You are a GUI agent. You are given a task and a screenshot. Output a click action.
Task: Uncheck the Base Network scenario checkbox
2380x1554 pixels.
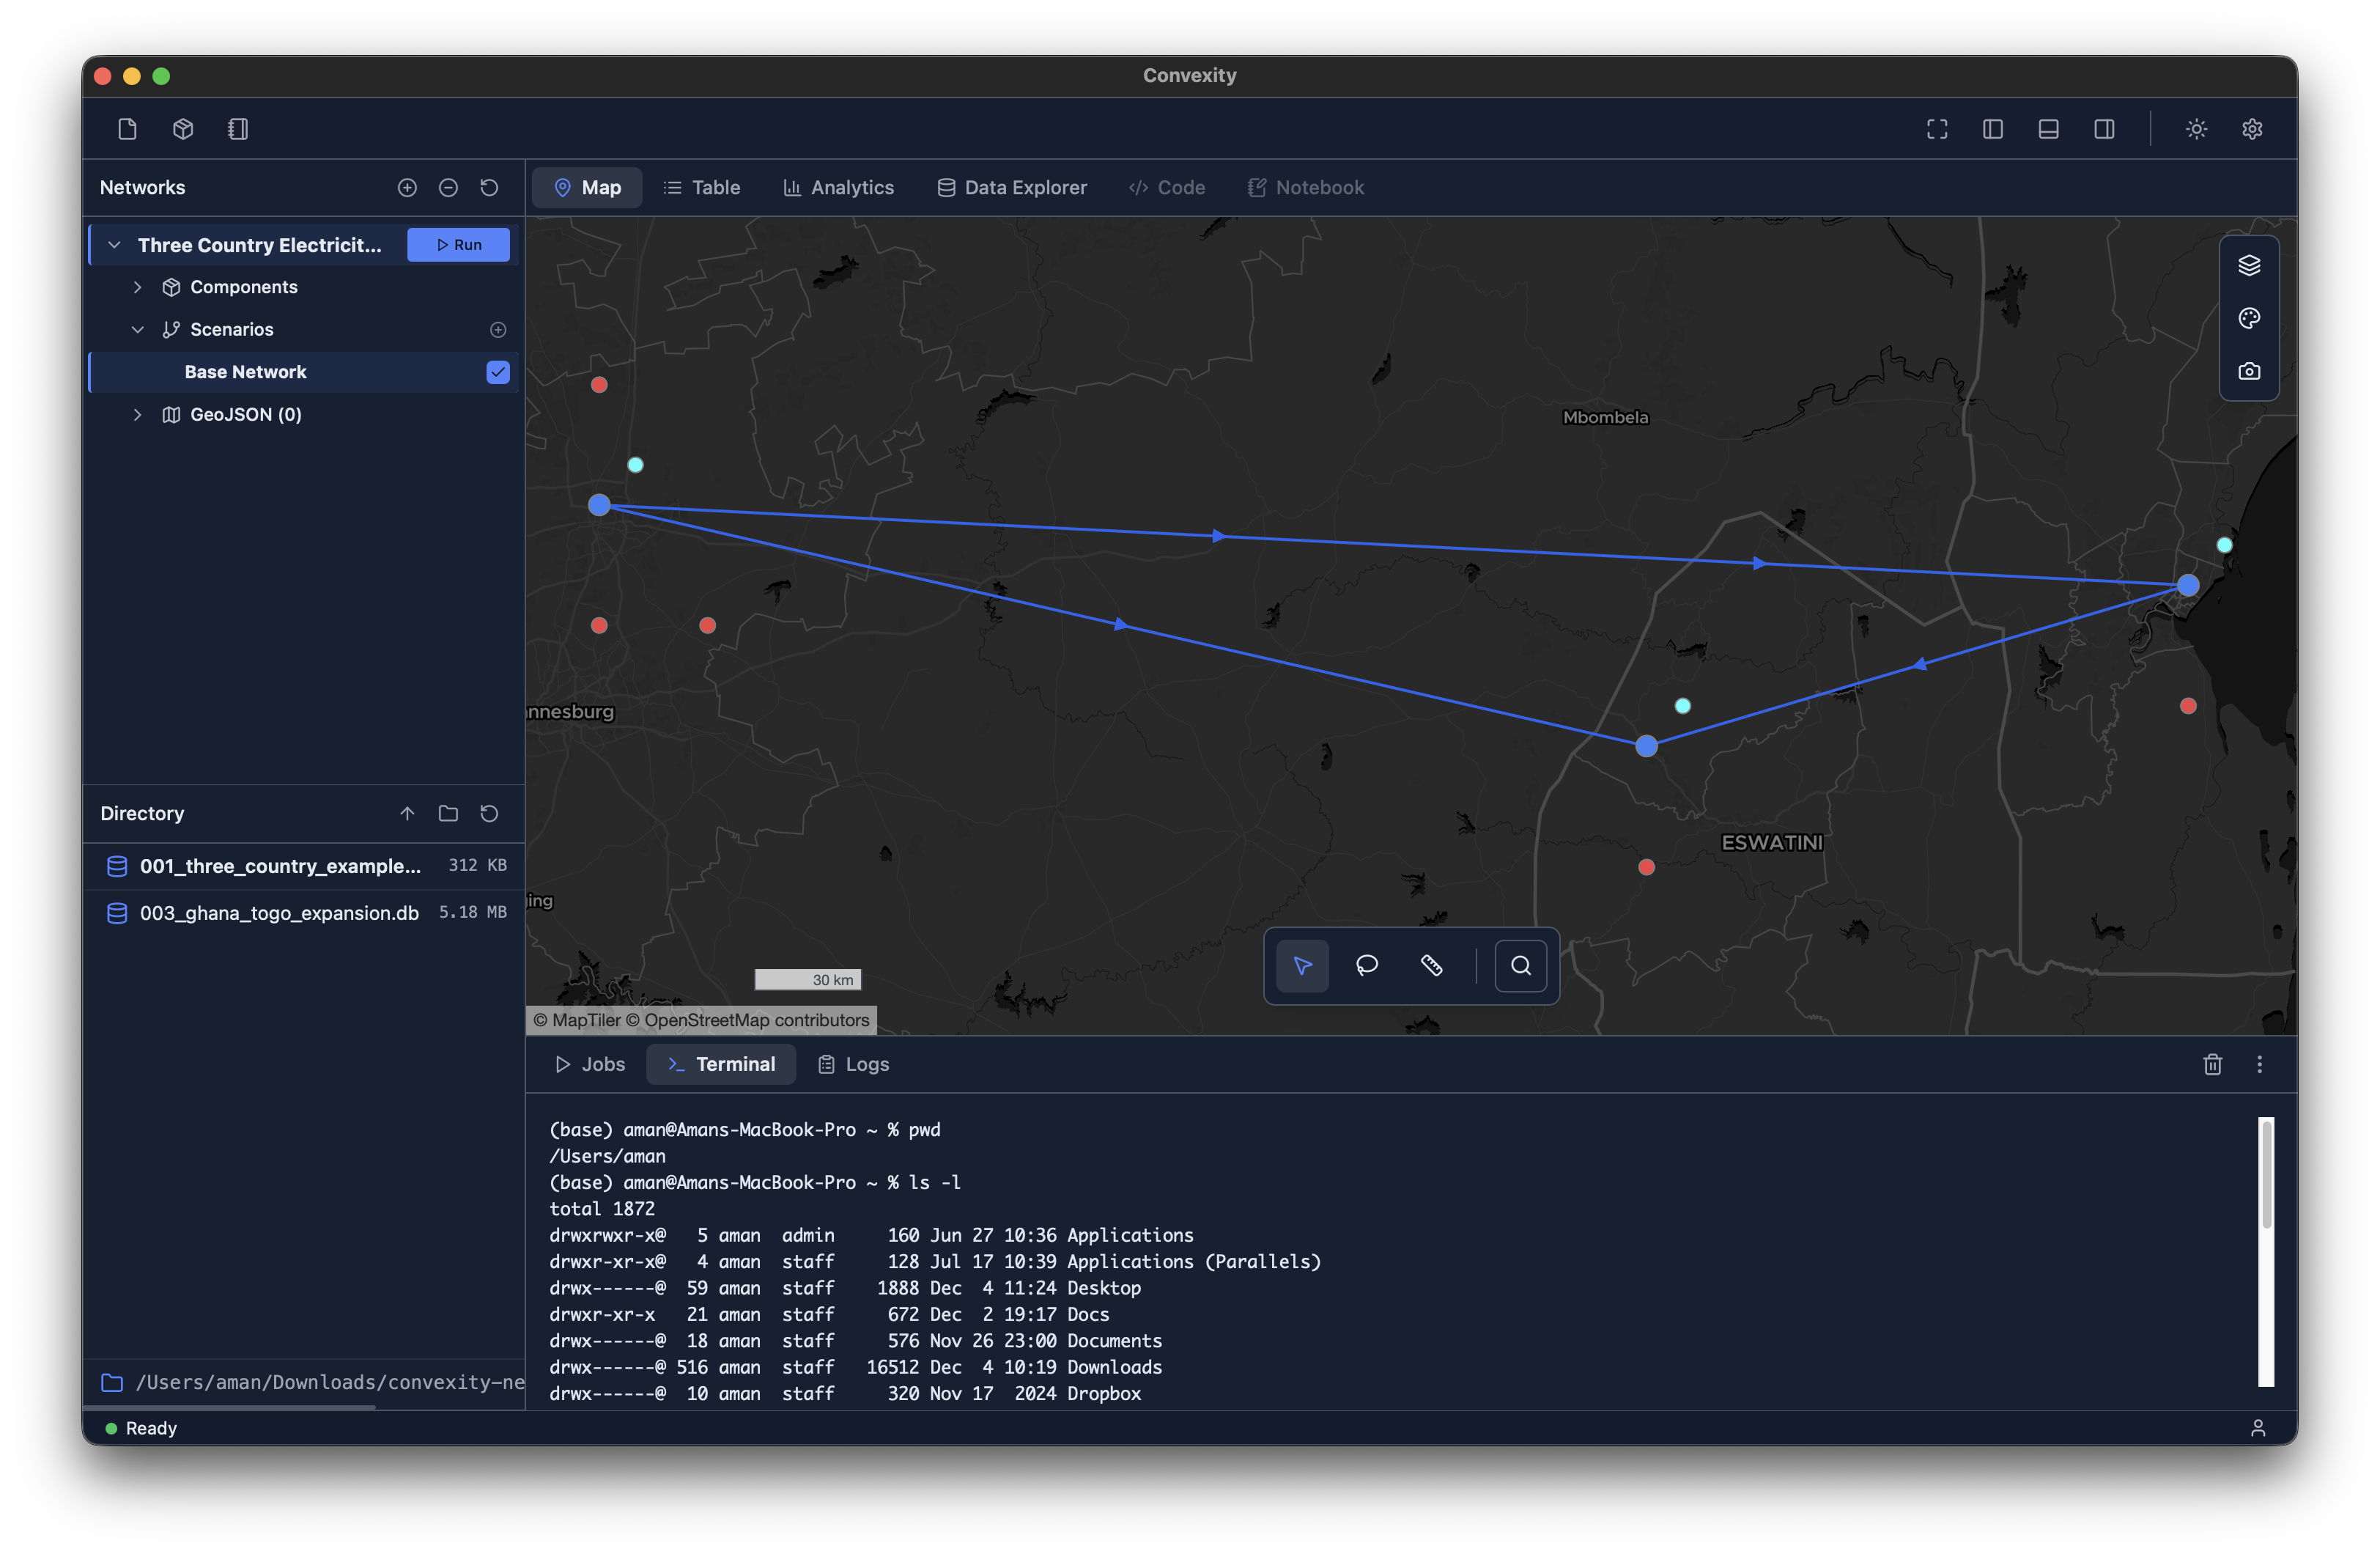(x=498, y=372)
